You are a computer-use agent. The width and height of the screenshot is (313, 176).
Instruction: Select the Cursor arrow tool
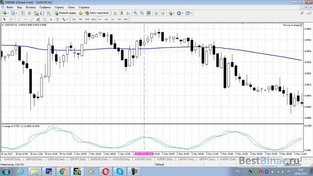point(4,20)
